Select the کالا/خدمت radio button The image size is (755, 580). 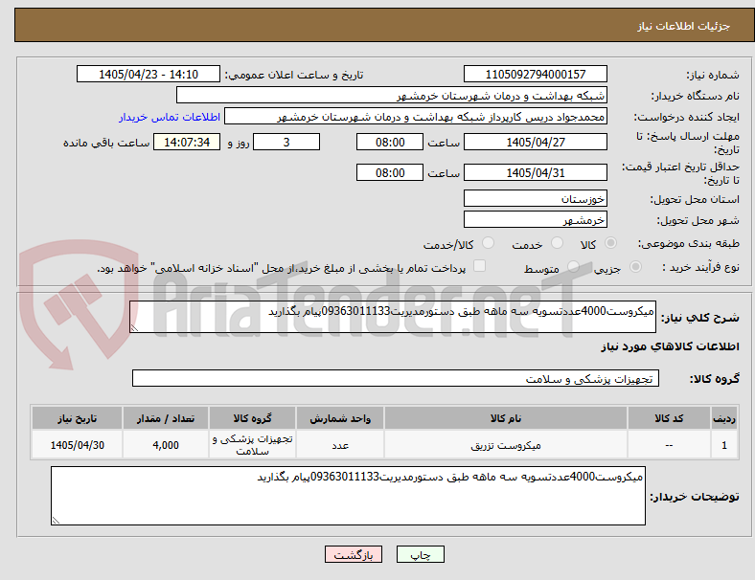(x=489, y=243)
